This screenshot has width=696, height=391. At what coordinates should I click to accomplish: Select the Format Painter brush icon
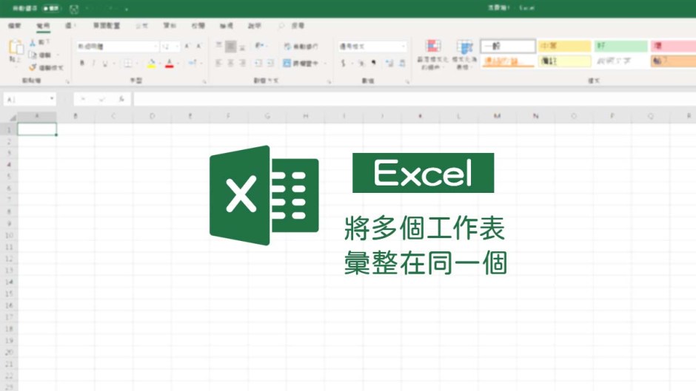click(33, 67)
